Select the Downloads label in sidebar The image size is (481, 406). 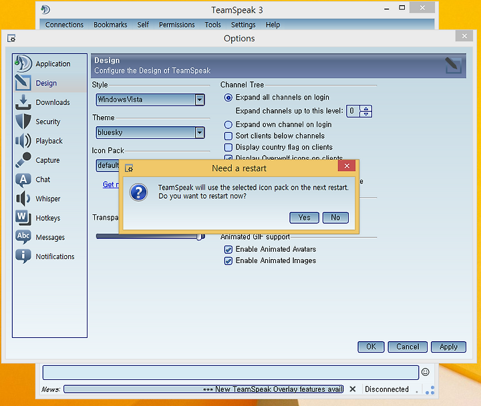coord(53,102)
